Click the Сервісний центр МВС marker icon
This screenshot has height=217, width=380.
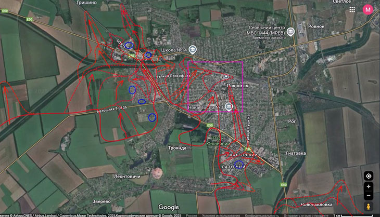tap(290, 32)
